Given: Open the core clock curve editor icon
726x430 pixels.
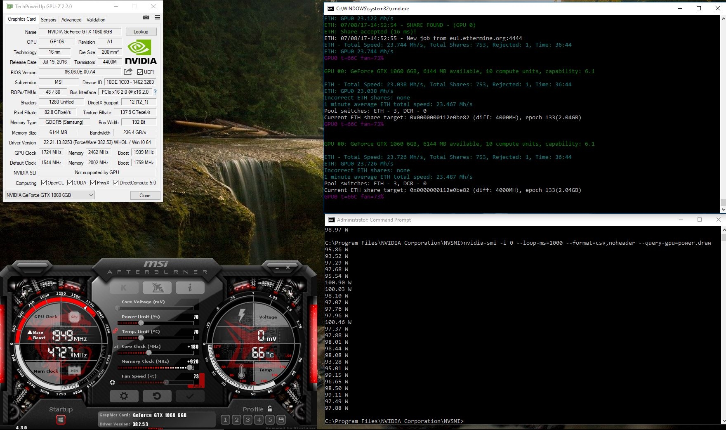Looking at the screenshot, I should coord(116,347).
